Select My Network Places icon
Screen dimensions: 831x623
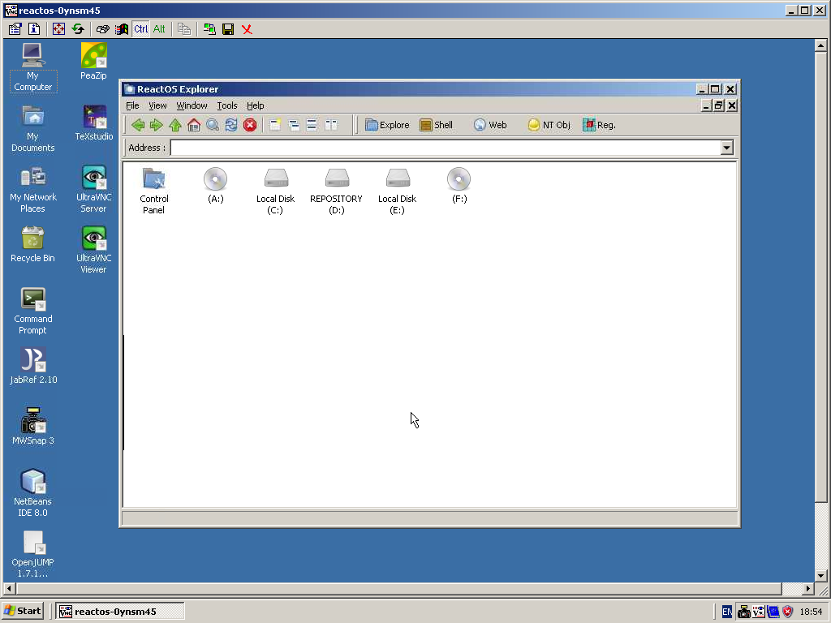32,189
